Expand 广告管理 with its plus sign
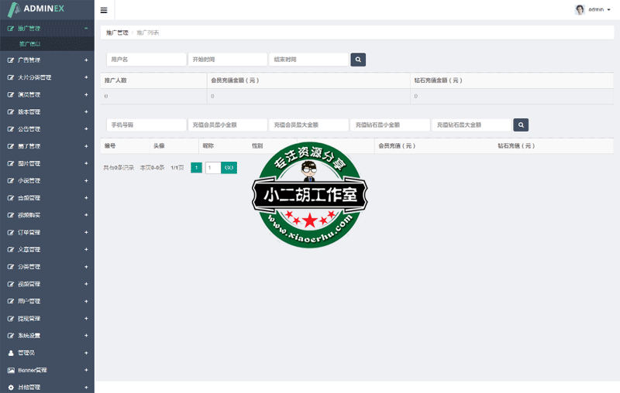 click(x=86, y=60)
